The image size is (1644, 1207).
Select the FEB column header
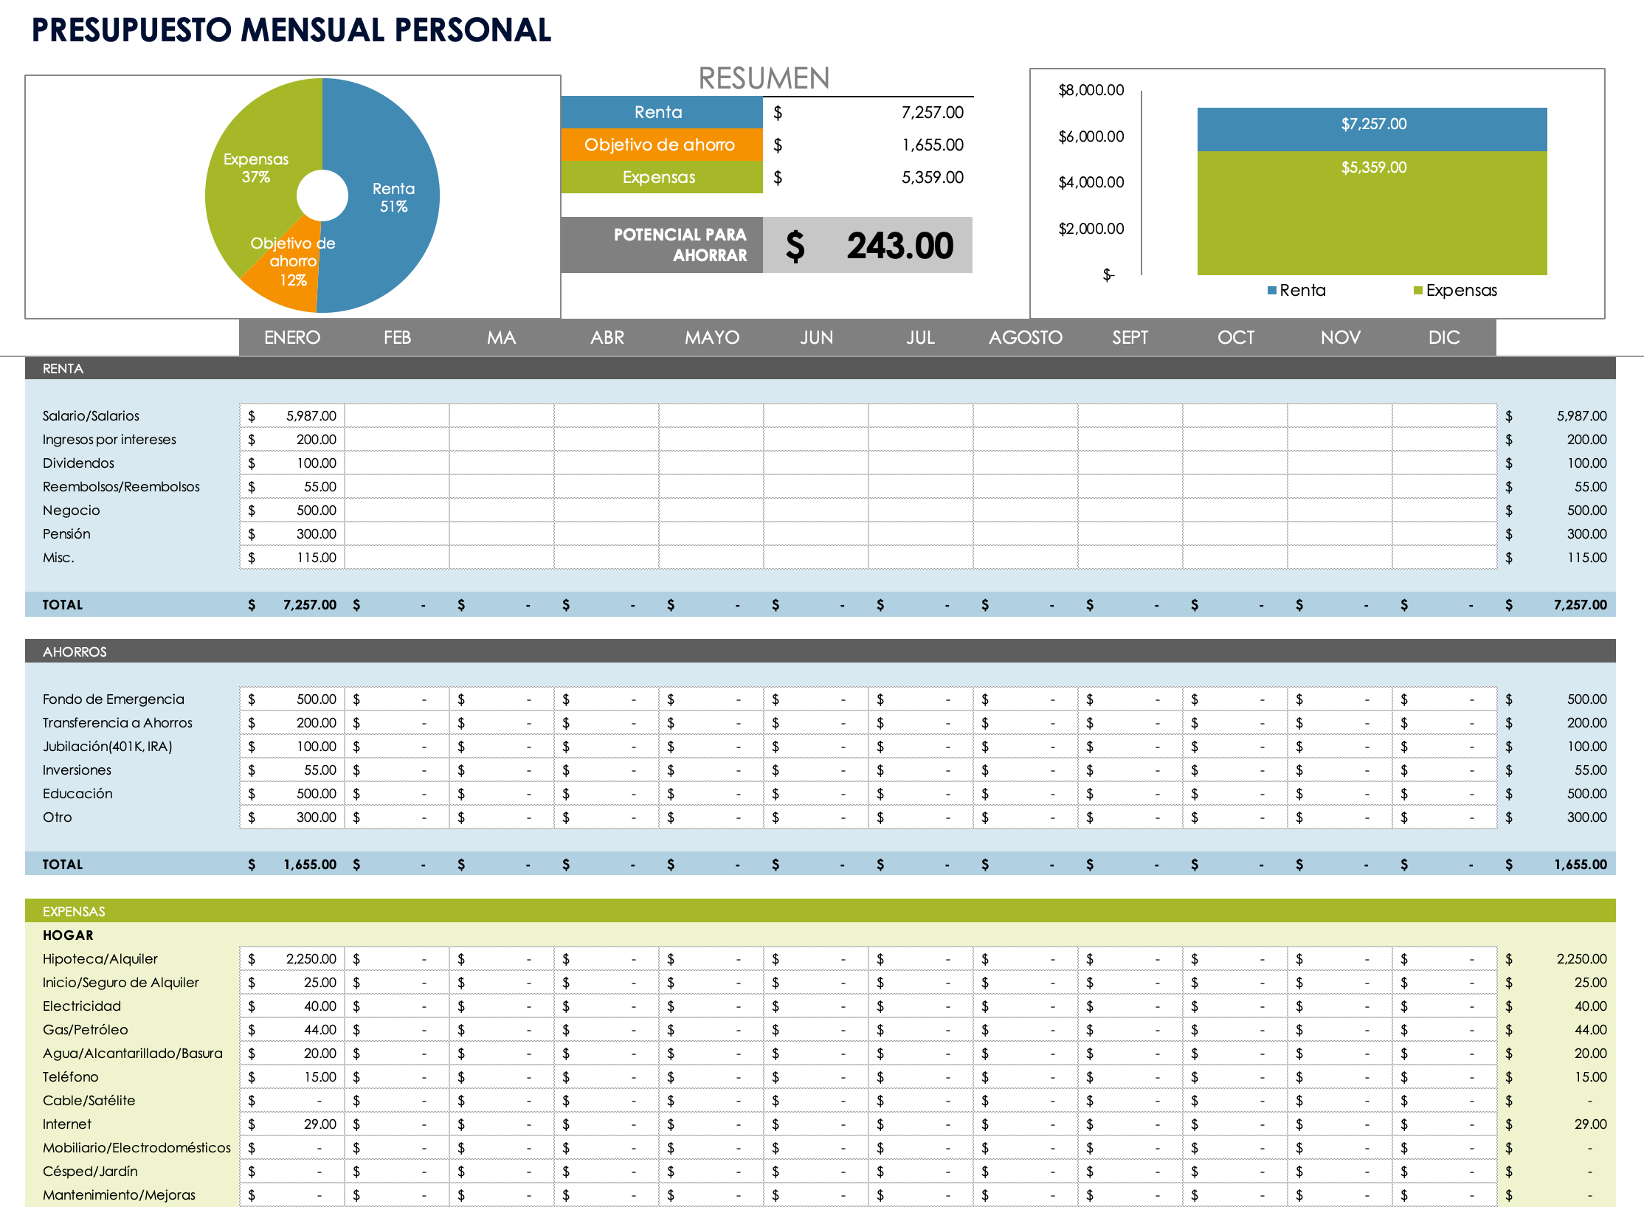point(397,337)
